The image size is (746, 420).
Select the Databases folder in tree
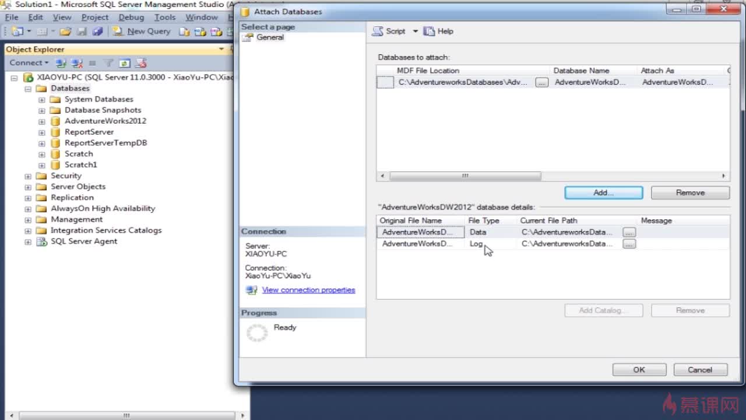coord(70,88)
